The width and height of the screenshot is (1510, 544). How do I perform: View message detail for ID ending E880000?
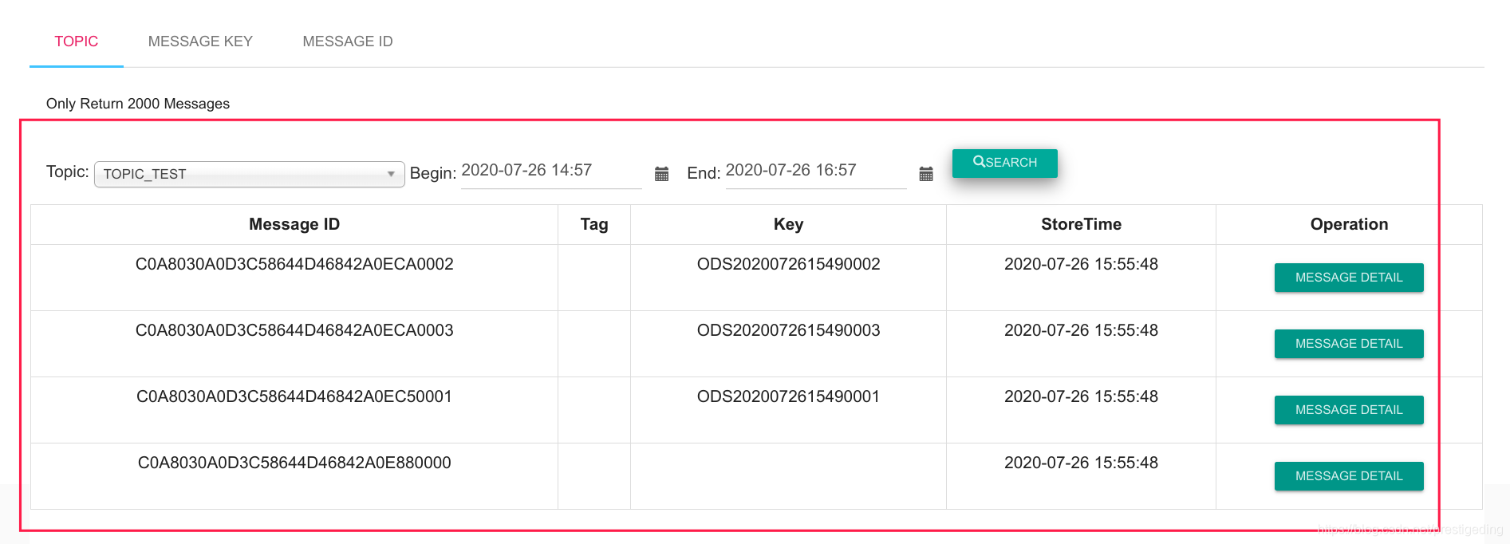pos(1348,476)
